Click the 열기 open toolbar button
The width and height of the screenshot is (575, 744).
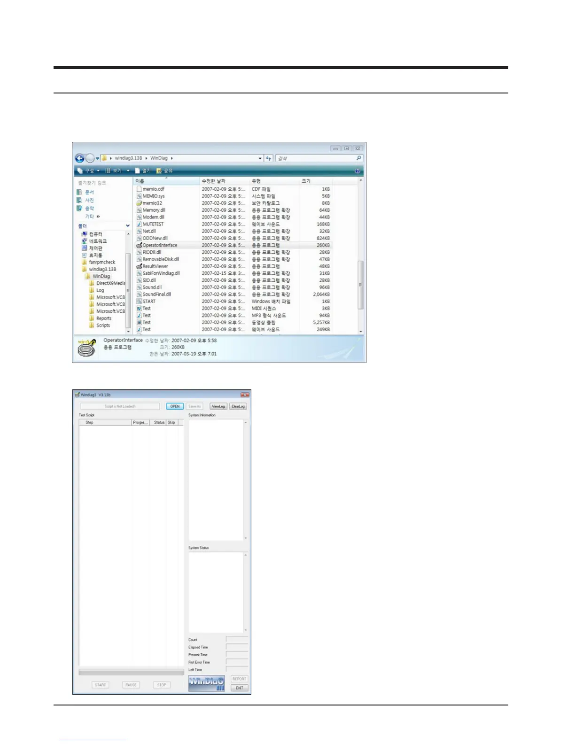pos(143,171)
